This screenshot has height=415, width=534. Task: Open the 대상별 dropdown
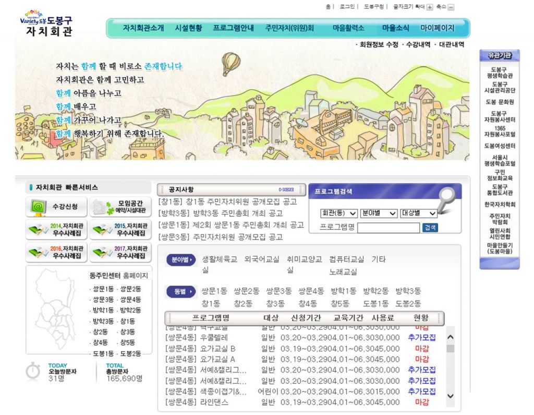(418, 213)
